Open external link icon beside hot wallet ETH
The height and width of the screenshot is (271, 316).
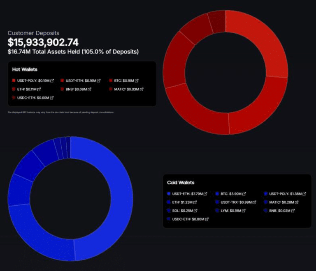[39, 89]
